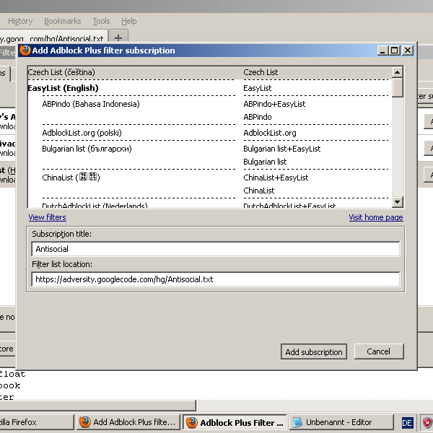Open the History menu
The width and height of the screenshot is (433, 433).
pyautogui.click(x=20, y=21)
